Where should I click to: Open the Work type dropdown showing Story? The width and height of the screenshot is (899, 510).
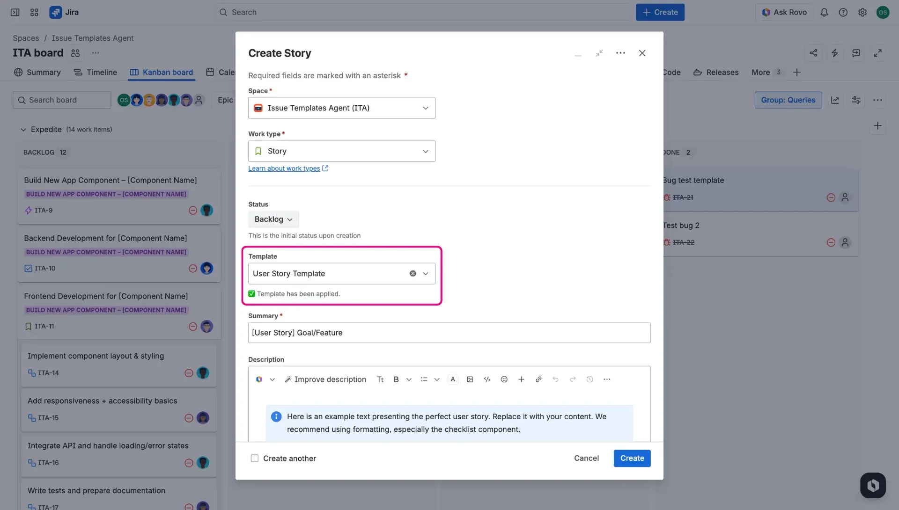click(341, 151)
